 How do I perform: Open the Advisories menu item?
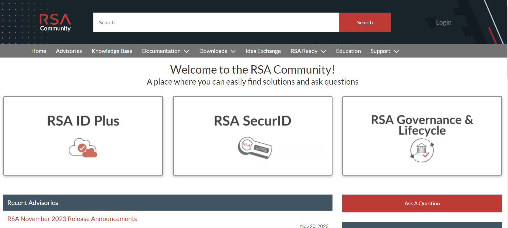(69, 51)
